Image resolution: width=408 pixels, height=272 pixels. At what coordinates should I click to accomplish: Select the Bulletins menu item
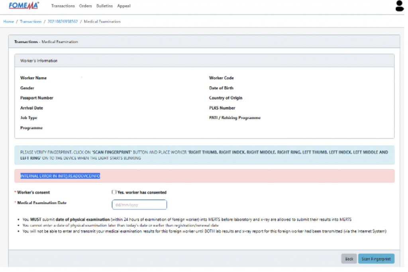click(104, 6)
